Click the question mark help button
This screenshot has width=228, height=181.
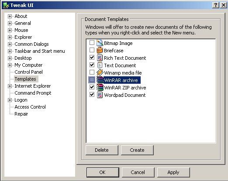216,5
